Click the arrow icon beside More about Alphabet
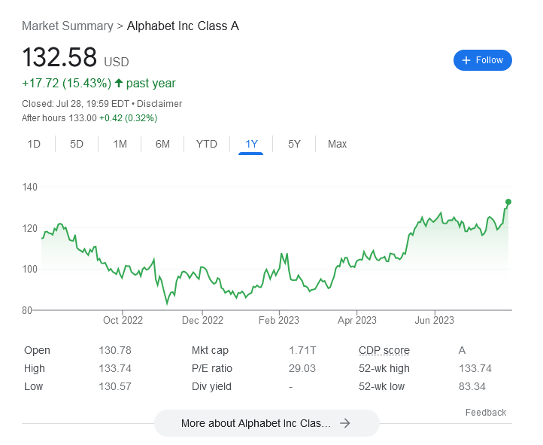This screenshot has width=543, height=445. [x=345, y=423]
